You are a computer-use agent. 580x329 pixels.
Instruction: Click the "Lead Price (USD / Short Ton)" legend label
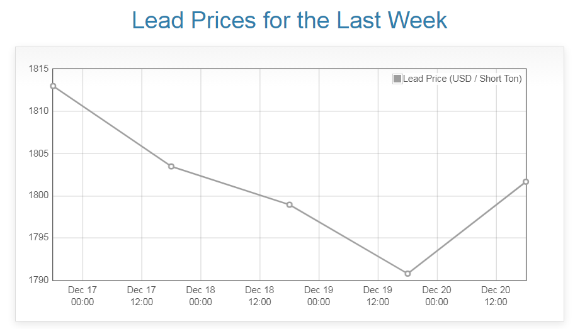[462, 79]
